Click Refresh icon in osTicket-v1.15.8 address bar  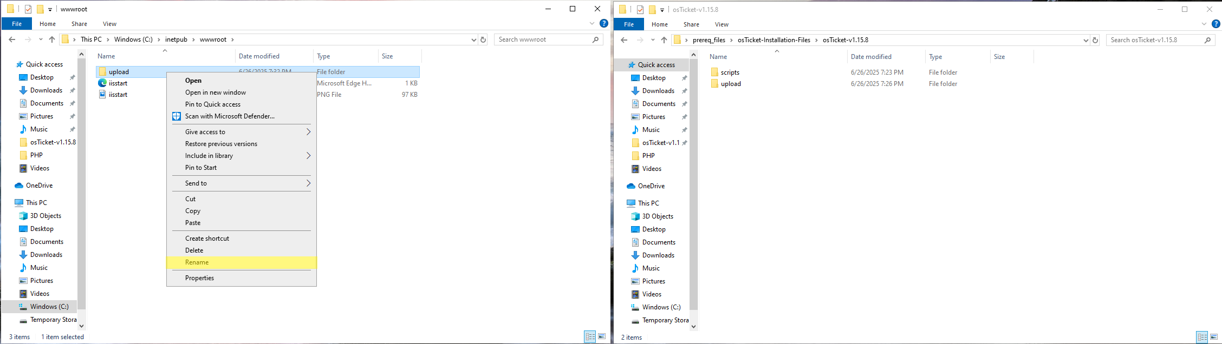pos(1095,40)
